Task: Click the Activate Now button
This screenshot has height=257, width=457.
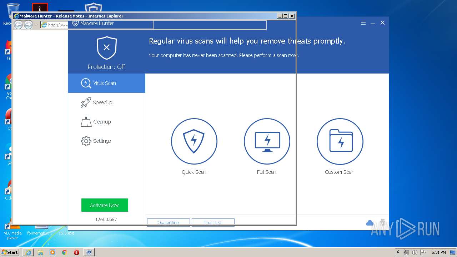Action: pyautogui.click(x=105, y=205)
